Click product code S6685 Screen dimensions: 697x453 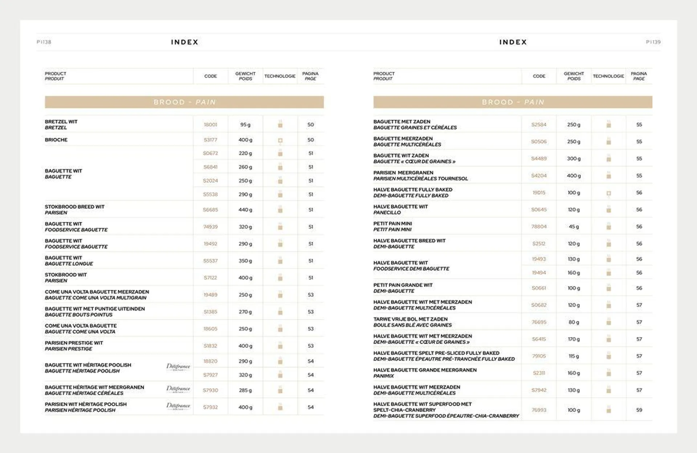pyautogui.click(x=211, y=210)
